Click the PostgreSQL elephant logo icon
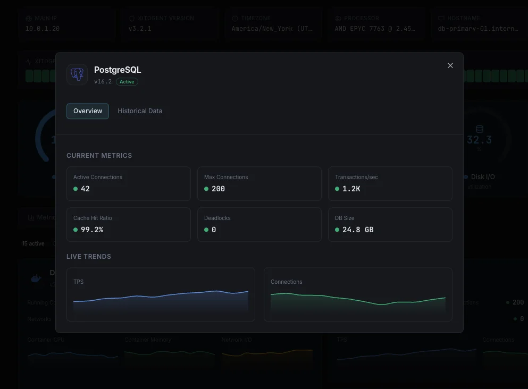 (x=77, y=74)
